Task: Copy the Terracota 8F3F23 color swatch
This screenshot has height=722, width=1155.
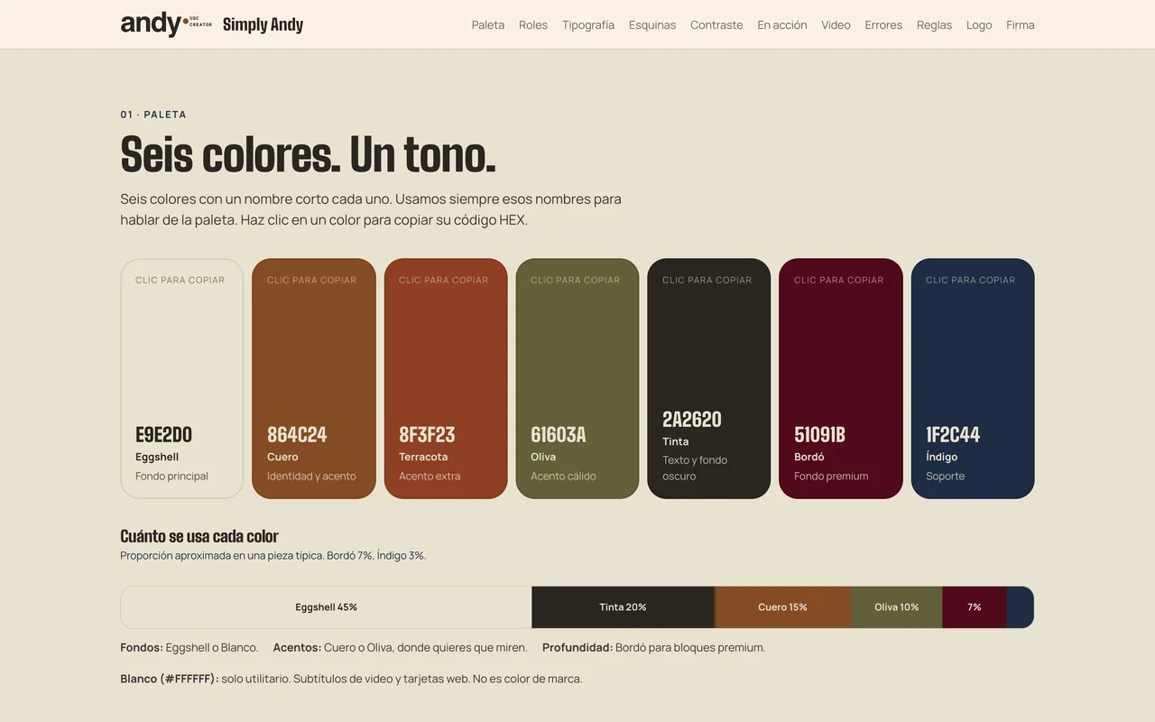Action: [x=446, y=379]
